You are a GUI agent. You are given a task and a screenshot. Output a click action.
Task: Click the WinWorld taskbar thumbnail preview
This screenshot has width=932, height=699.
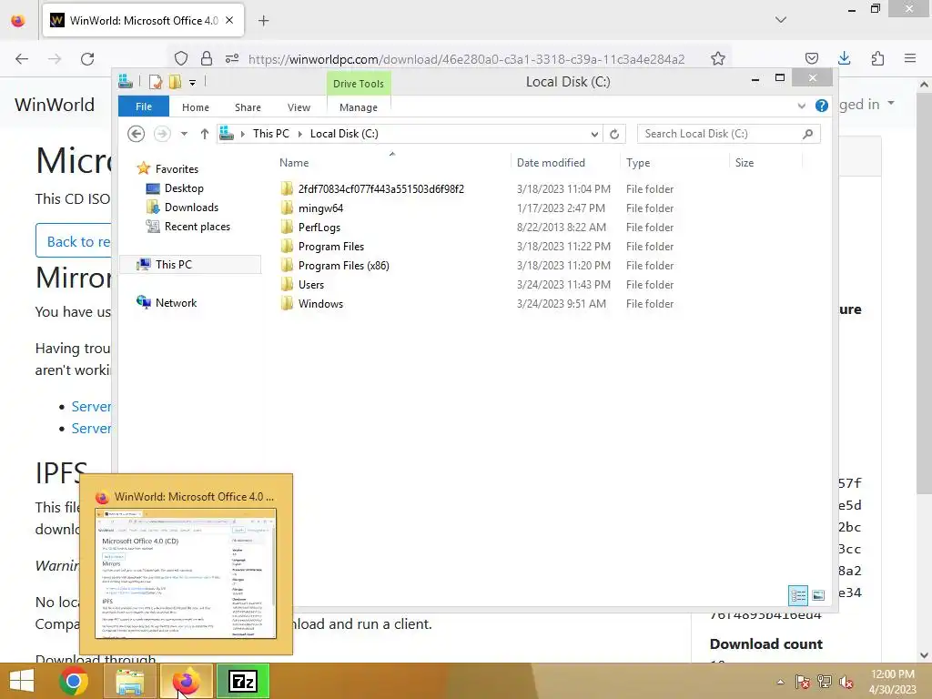point(186,573)
